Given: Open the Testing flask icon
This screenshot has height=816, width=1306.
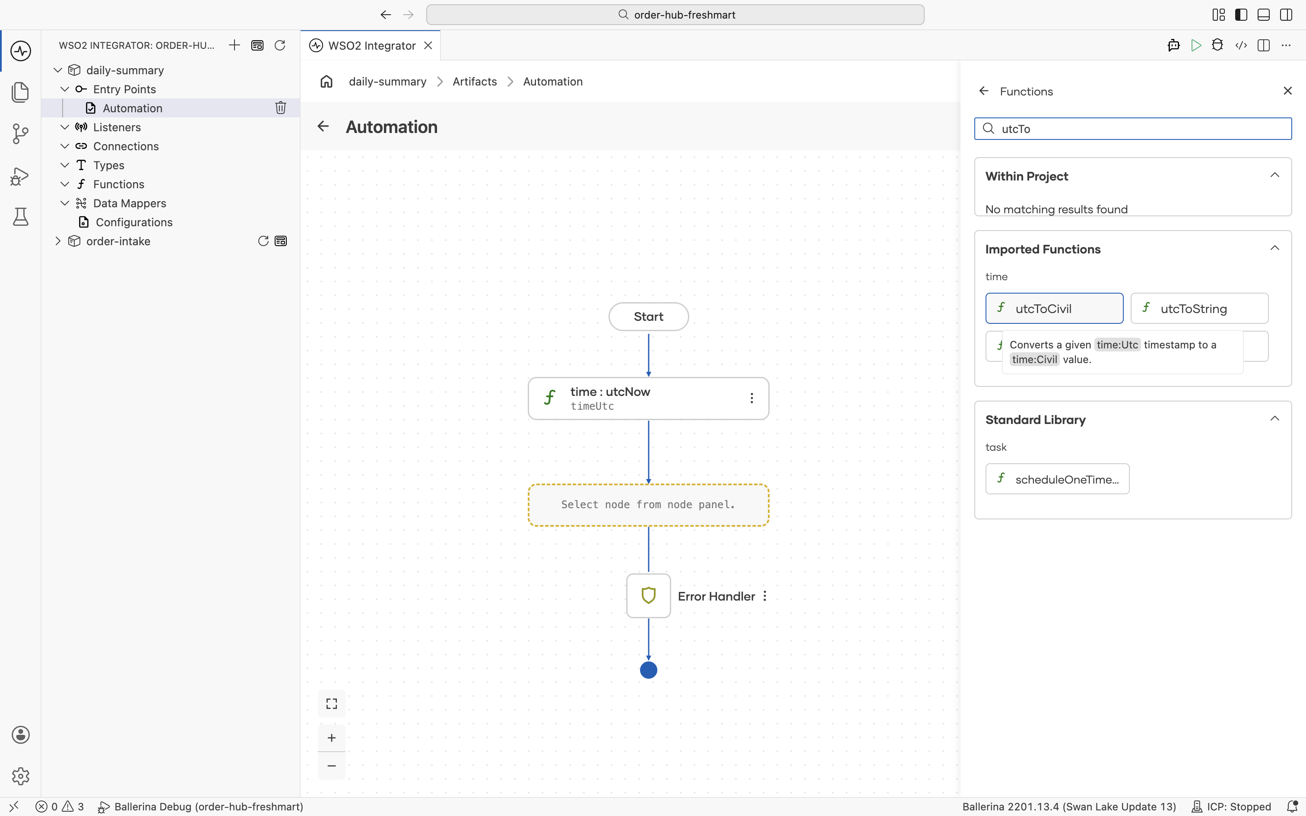Looking at the screenshot, I should click(x=20, y=216).
